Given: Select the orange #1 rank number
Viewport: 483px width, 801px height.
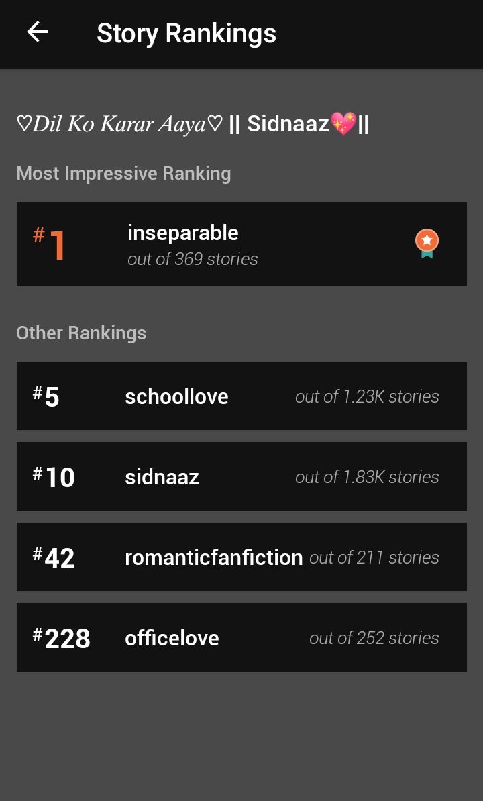Looking at the screenshot, I should (x=49, y=244).
